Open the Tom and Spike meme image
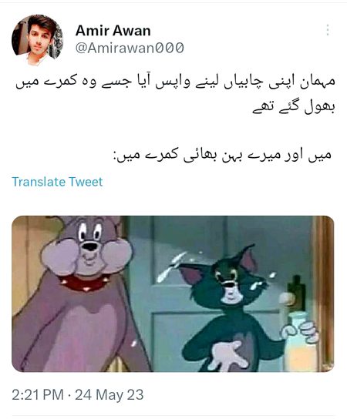The width and height of the screenshot is (347, 419). (173, 293)
